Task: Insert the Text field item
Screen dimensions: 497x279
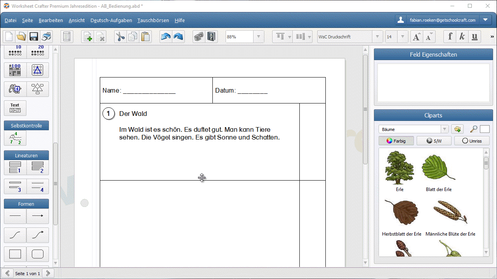Action: coord(15,108)
